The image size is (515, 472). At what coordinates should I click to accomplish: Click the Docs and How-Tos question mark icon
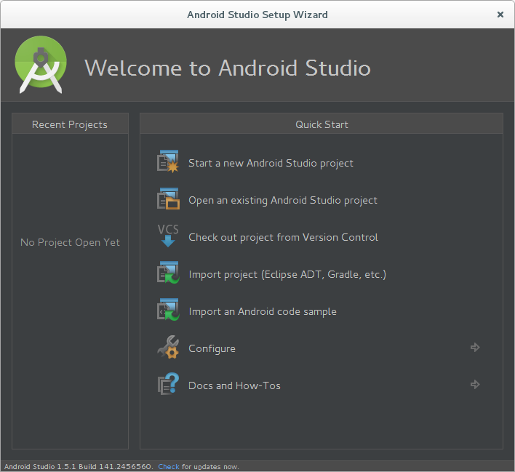[168, 384]
